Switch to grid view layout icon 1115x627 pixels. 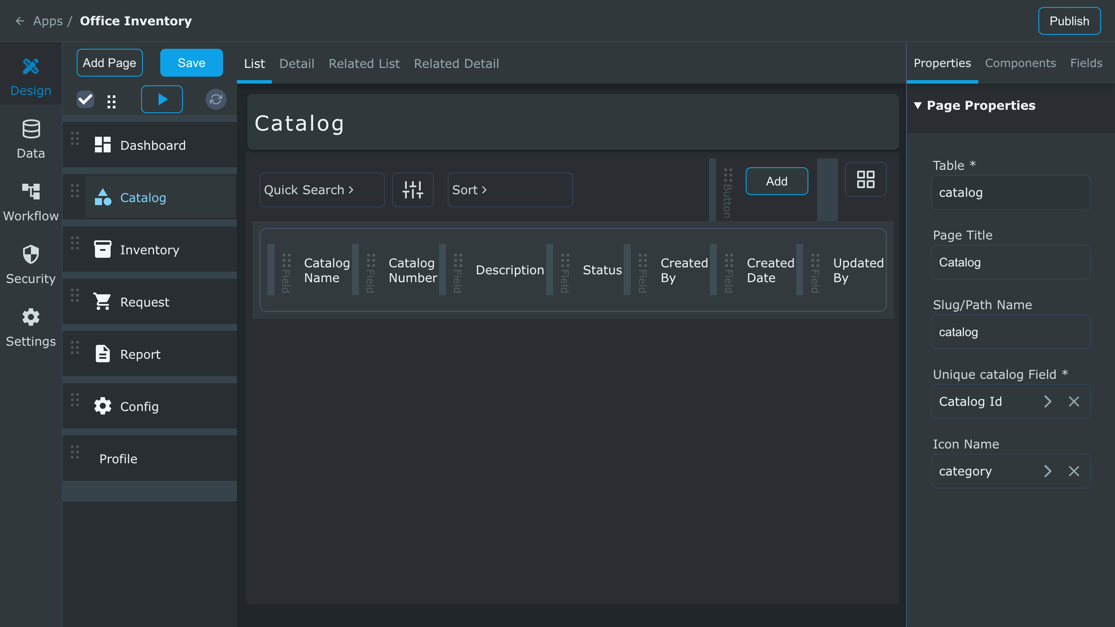coord(865,179)
